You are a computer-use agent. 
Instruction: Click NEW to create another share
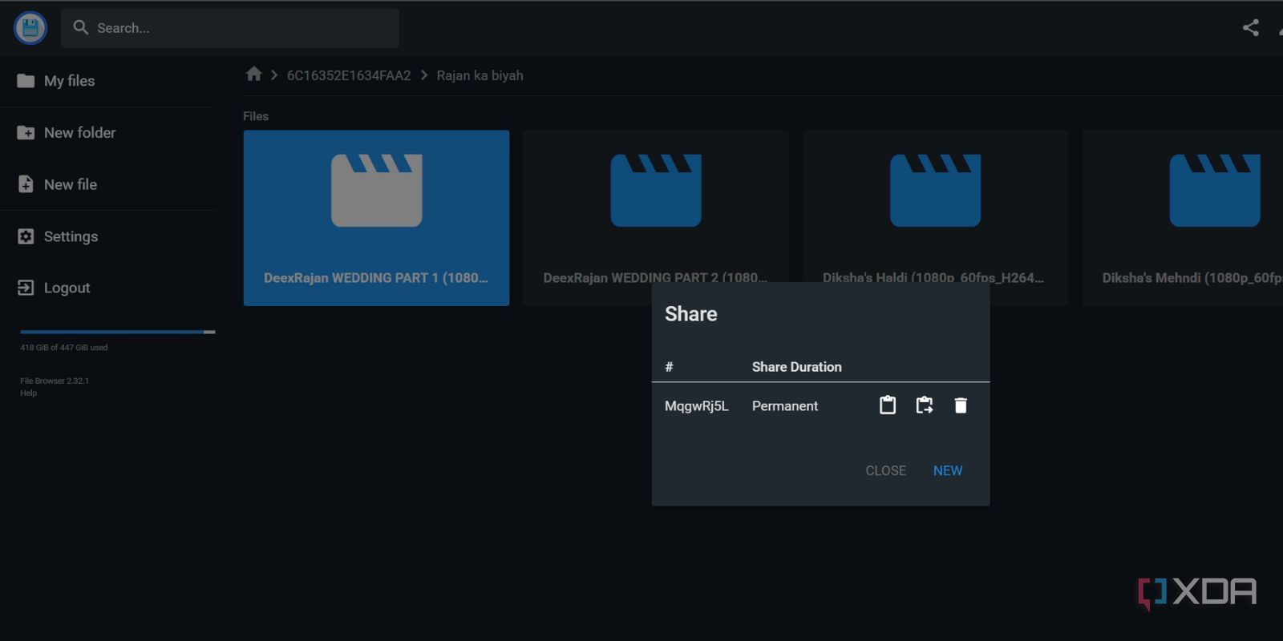[948, 471]
